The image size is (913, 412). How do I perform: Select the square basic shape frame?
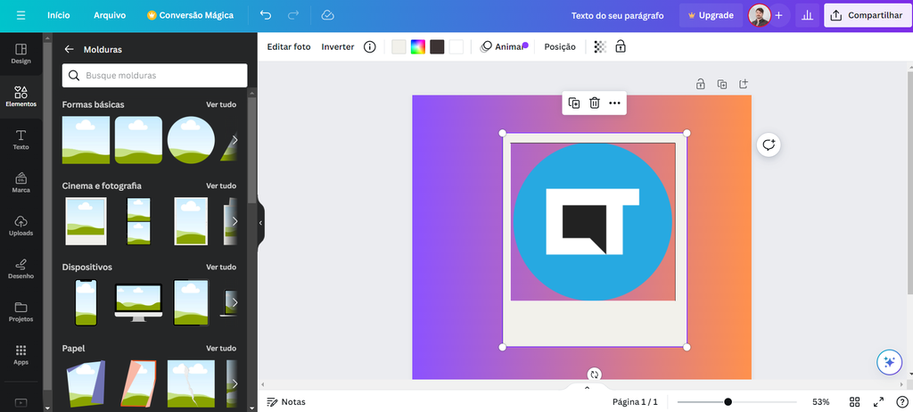click(x=86, y=140)
